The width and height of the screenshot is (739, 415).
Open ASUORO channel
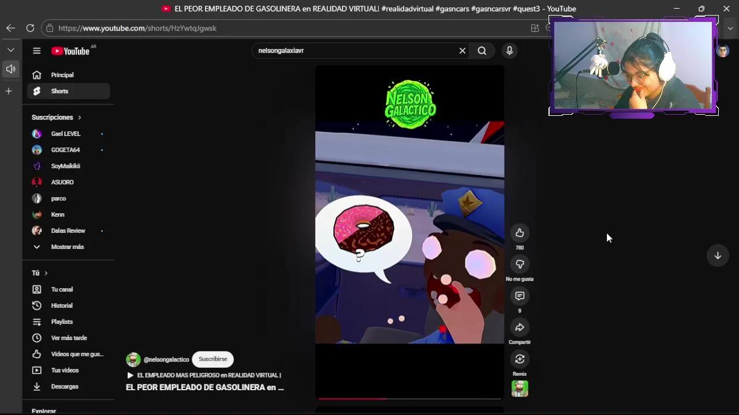68,182
